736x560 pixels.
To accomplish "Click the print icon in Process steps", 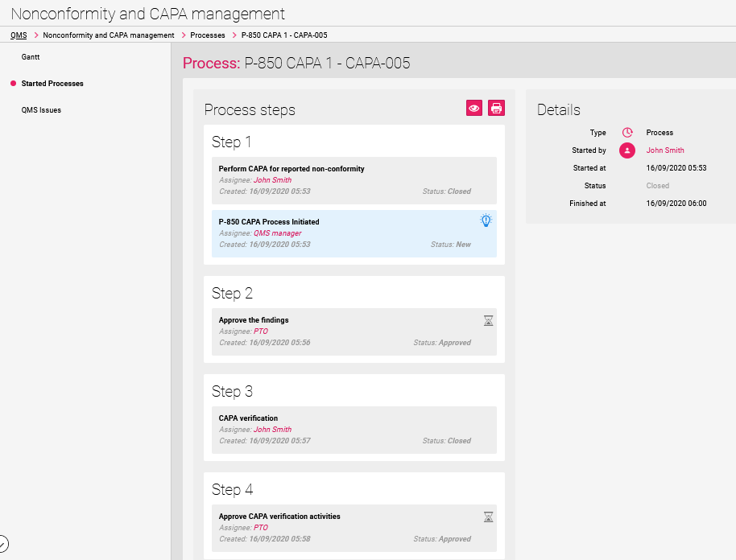I will [x=496, y=109].
